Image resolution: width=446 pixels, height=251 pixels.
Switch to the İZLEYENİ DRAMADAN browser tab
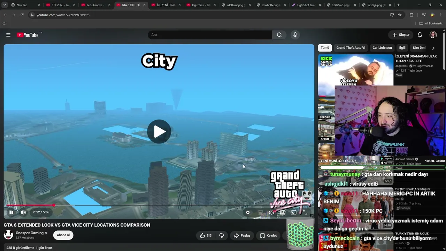(x=166, y=5)
